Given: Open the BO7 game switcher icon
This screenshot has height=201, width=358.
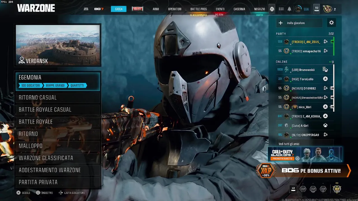Looking at the screenshot, I should click(x=99, y=9).
